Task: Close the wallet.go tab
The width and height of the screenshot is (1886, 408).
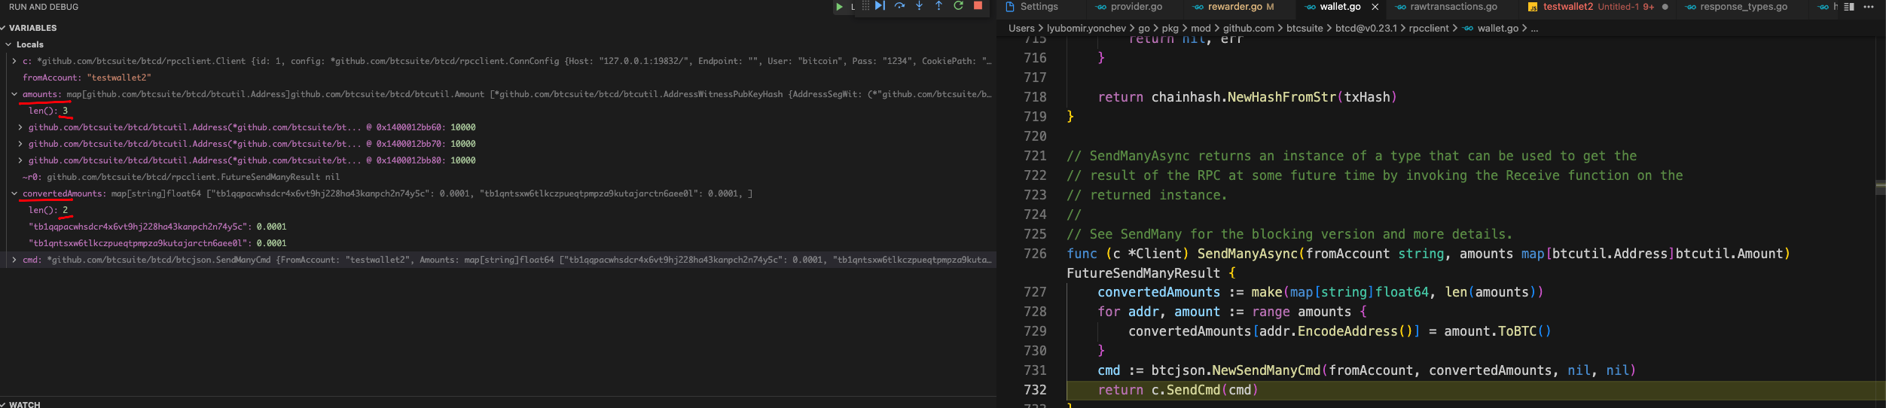Action: point(1375,7)
